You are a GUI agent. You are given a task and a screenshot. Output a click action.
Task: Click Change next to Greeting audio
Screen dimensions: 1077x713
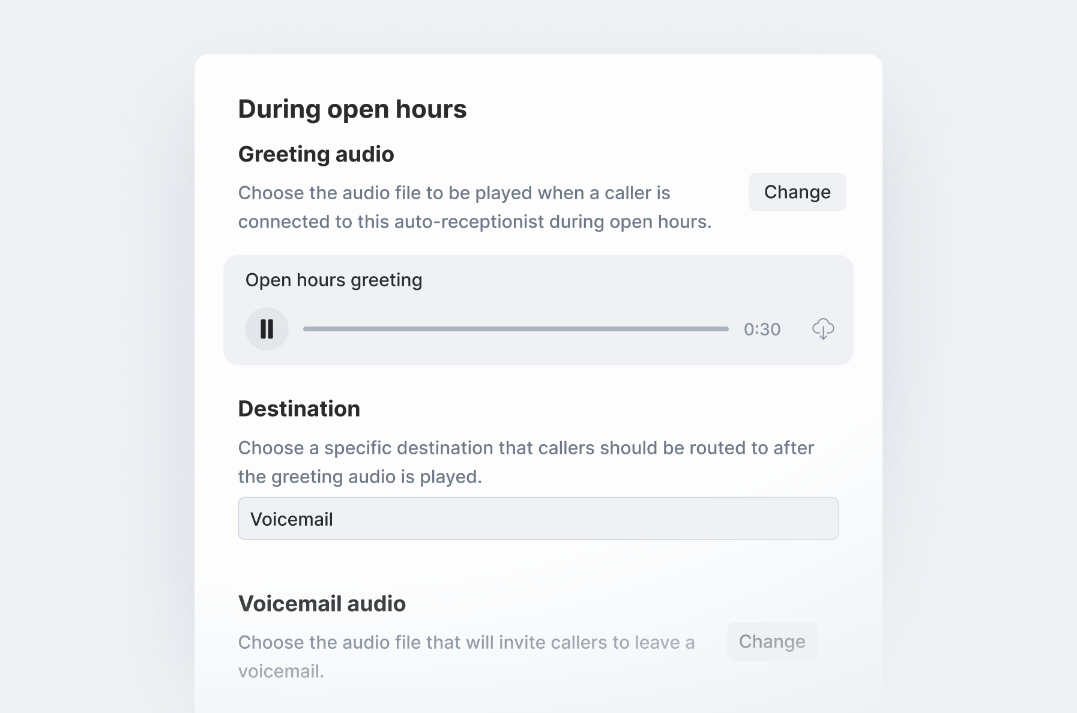pyautogui.click(x=797, y=192)
